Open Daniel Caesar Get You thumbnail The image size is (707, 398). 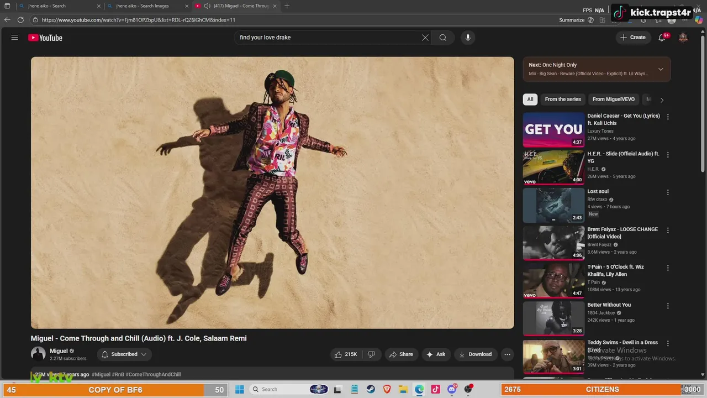coord(553,130)
